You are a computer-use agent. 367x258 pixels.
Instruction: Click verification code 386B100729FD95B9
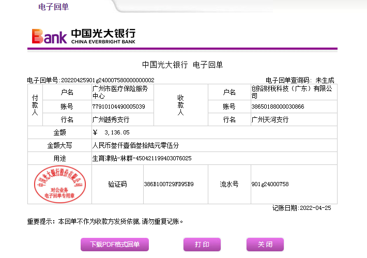click(169, 184)
